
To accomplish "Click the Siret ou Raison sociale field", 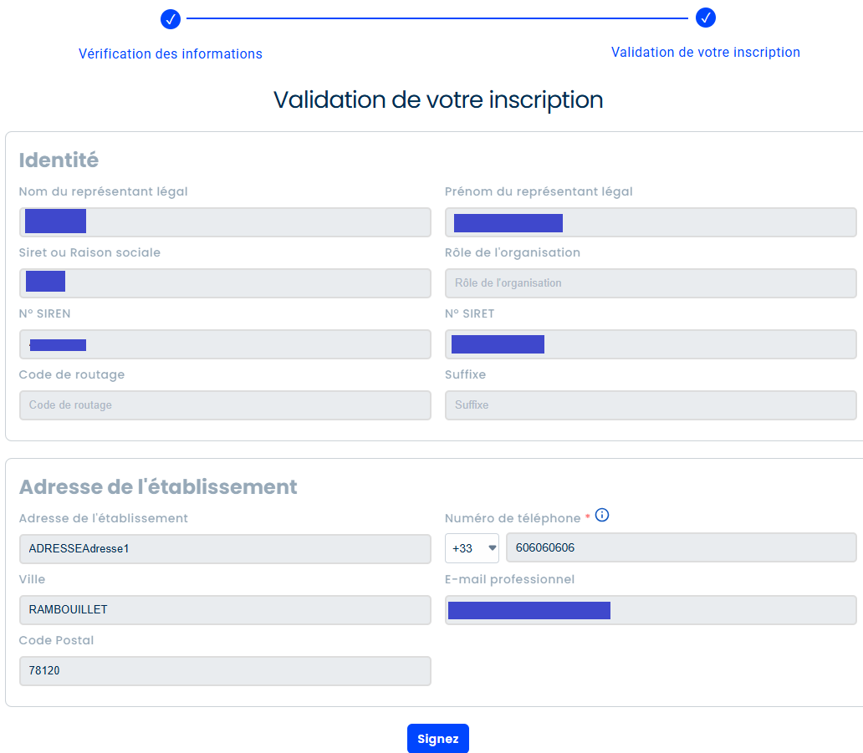I will (x=225, y=283).
